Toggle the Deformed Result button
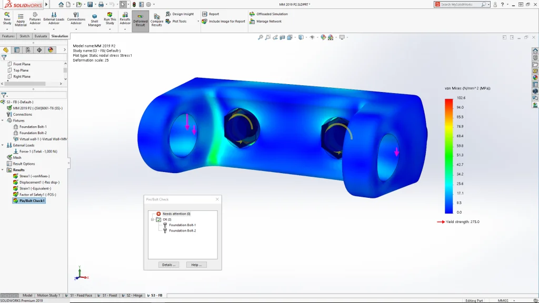 coord(140,21)
